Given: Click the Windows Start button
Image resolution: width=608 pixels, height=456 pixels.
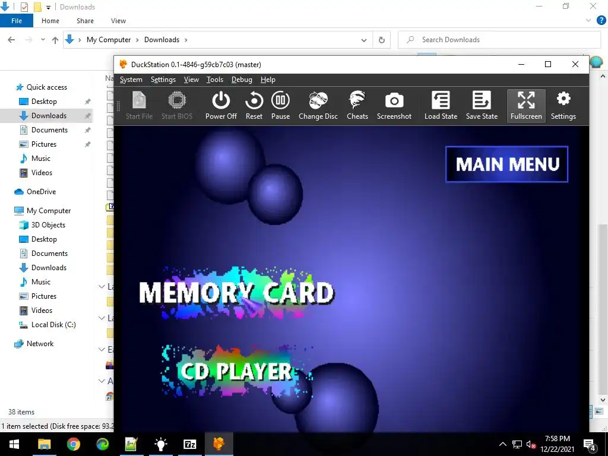Looking at the screenshot, I should point(14,444).
